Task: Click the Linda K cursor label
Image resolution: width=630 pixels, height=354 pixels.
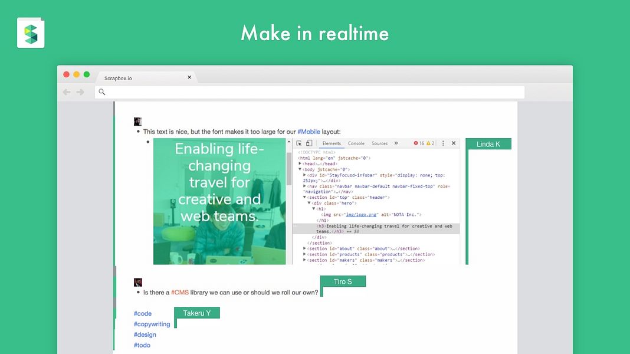Action: pos(488,144)
